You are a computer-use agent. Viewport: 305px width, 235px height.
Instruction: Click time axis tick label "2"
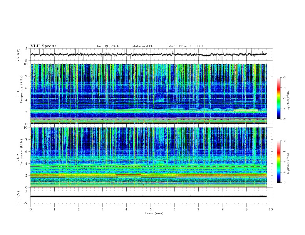pyautogui.click(x=79, y=209)
